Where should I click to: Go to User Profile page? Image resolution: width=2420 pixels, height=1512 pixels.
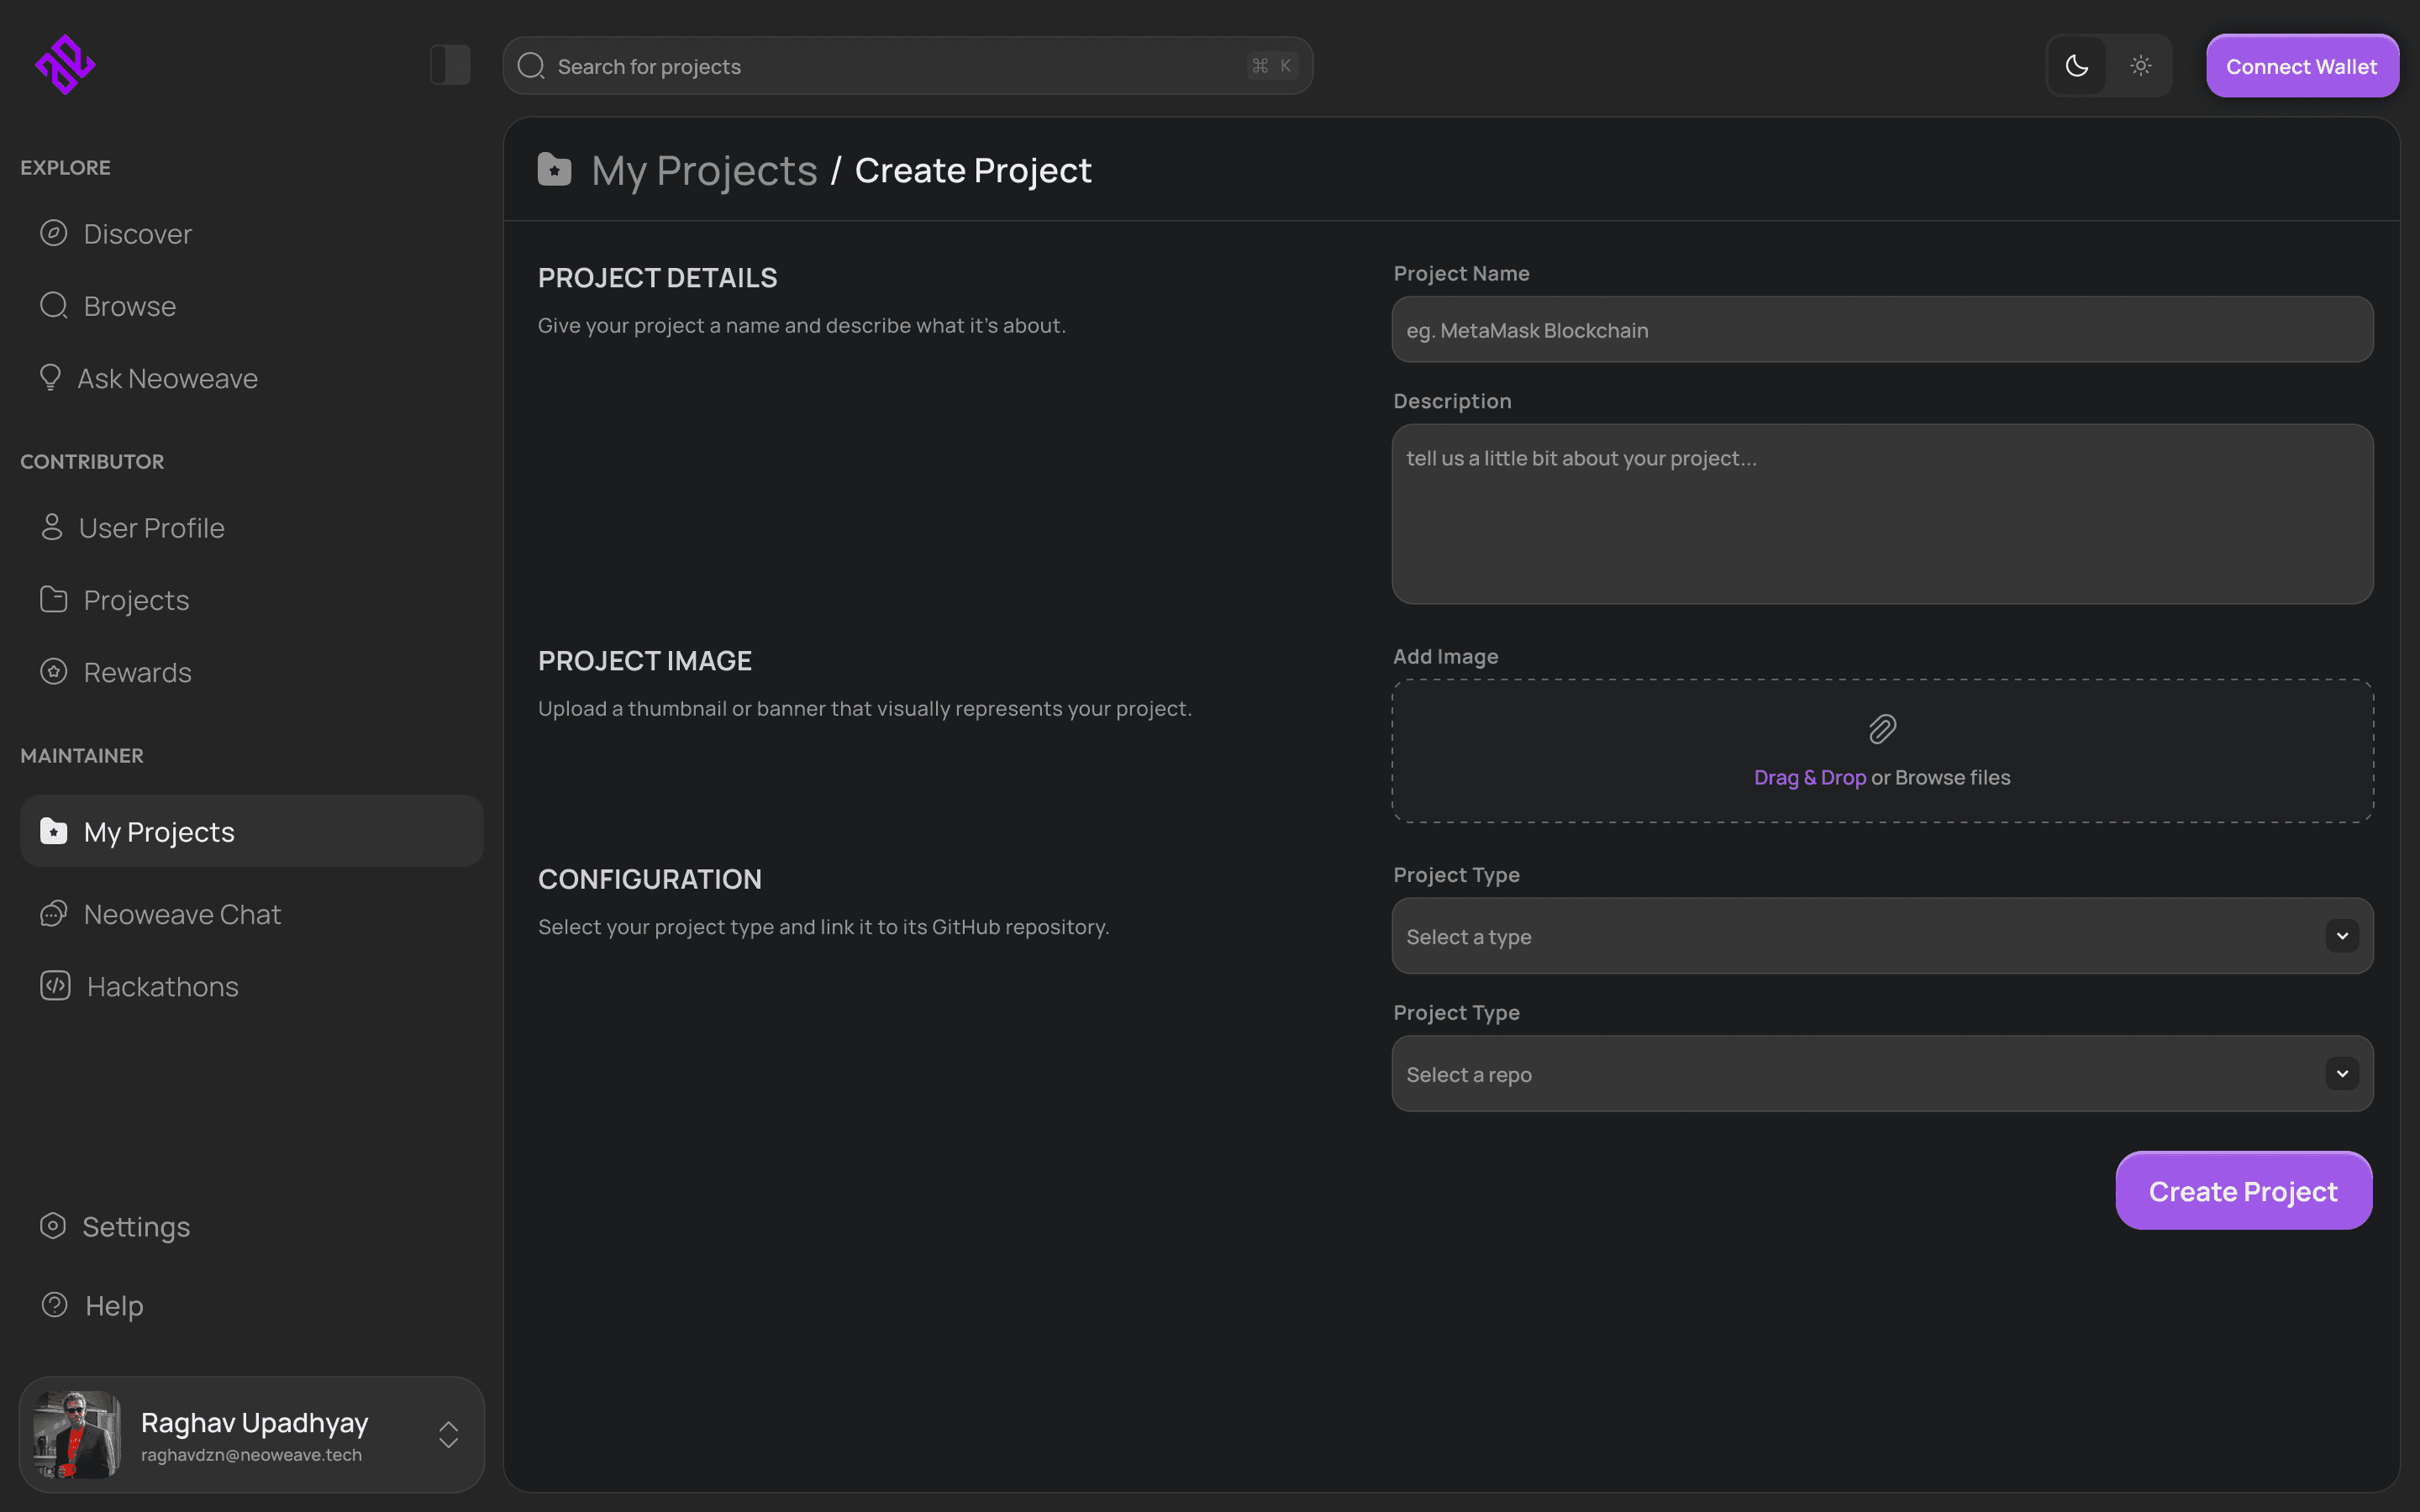click(152, 527)
